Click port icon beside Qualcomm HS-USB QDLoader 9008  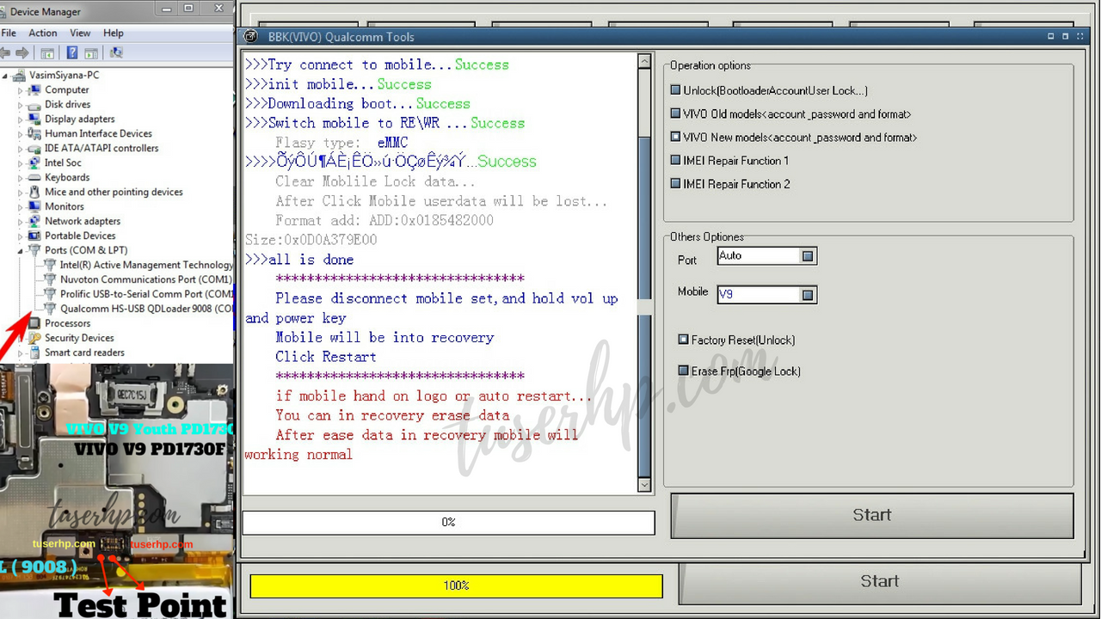click(50, 308)
